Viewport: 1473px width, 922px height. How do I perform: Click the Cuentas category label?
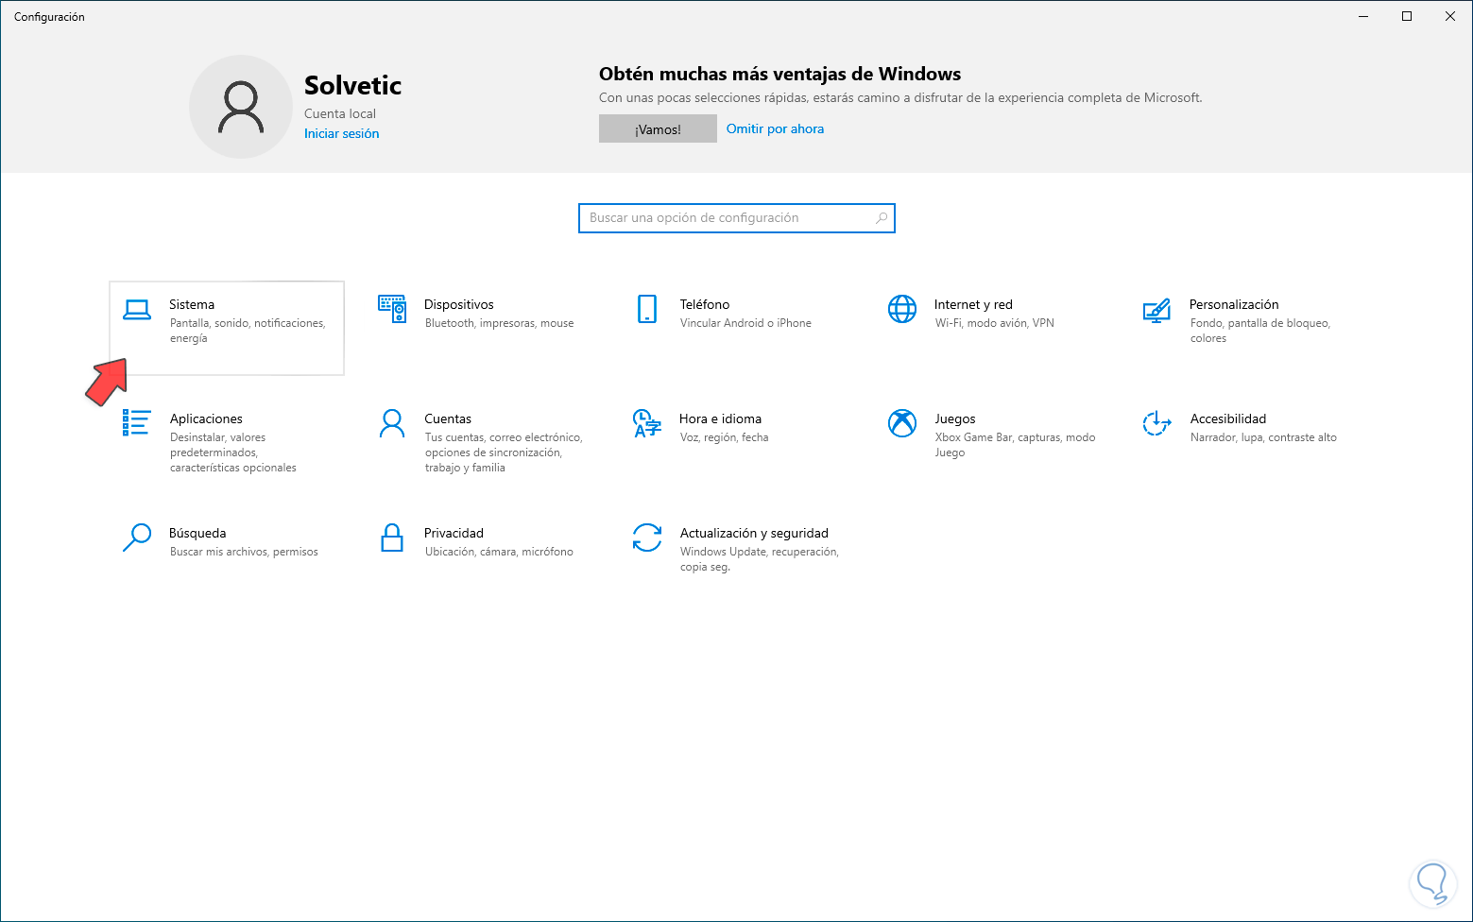448,418
